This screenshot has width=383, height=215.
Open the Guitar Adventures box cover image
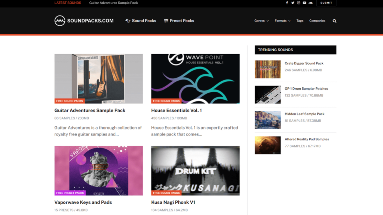pos(99,79)
